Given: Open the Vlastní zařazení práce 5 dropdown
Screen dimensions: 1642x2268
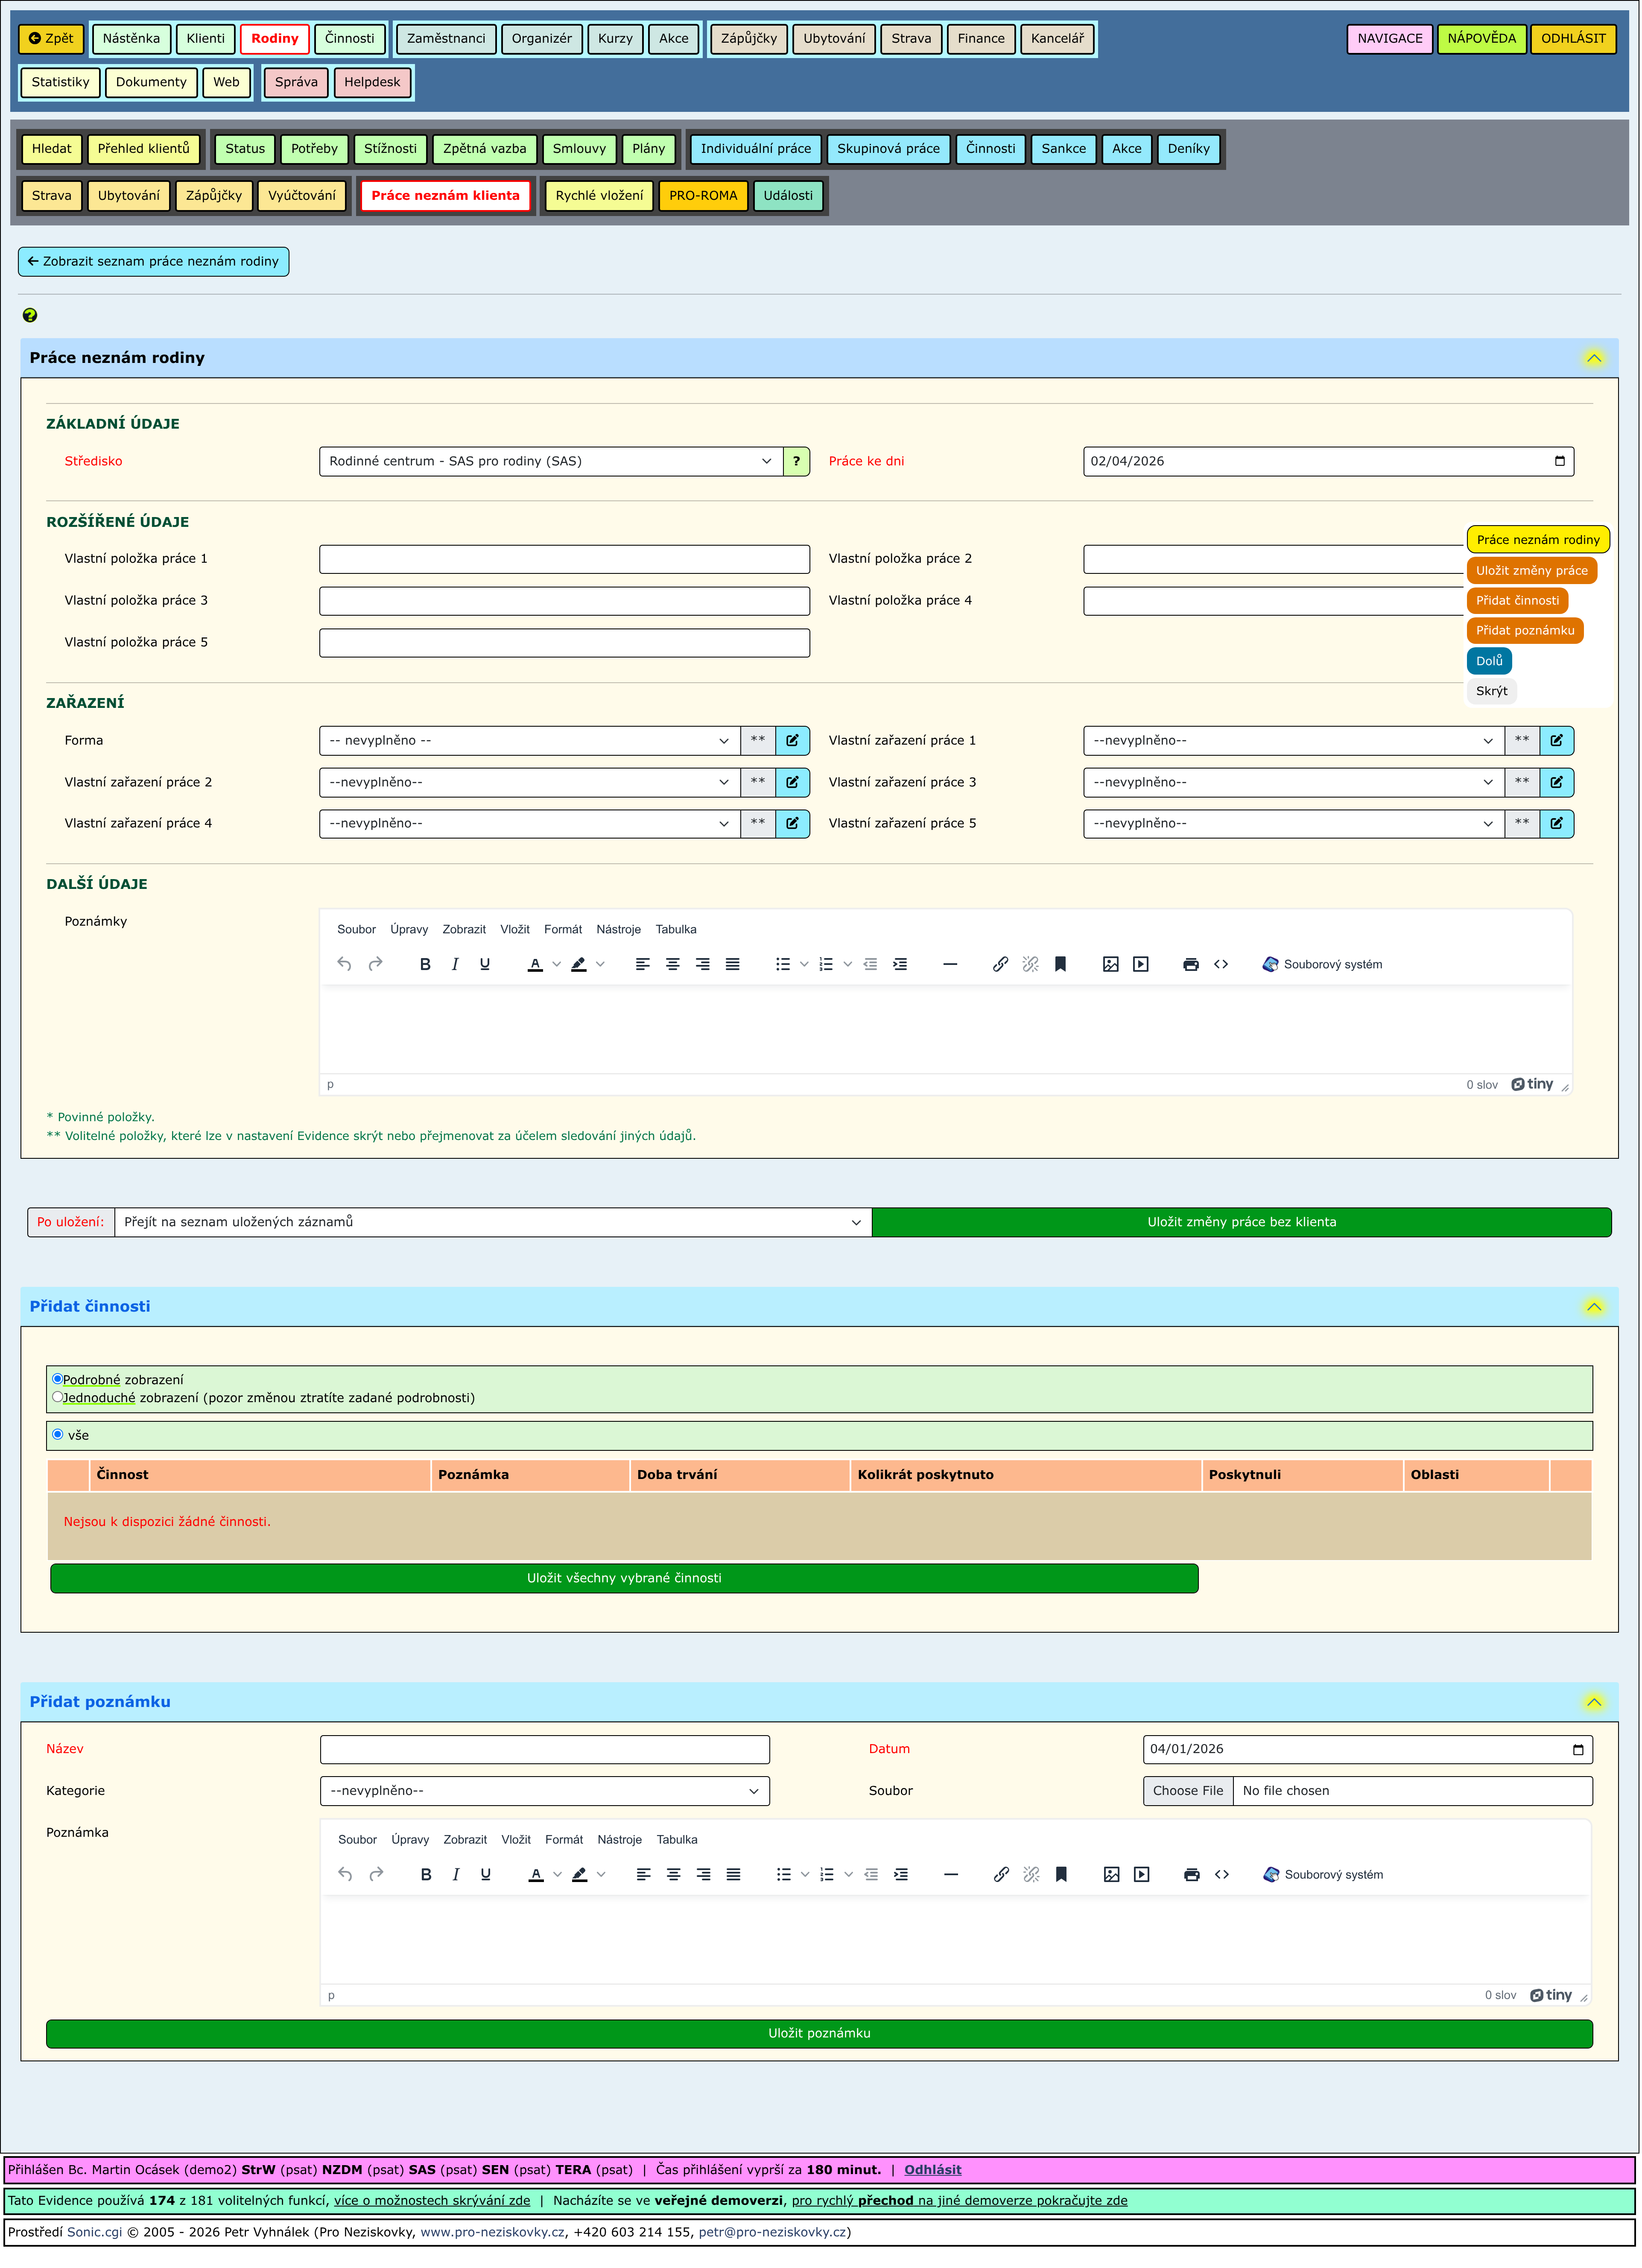Looking at the screenshot, I should [1294, 824].
